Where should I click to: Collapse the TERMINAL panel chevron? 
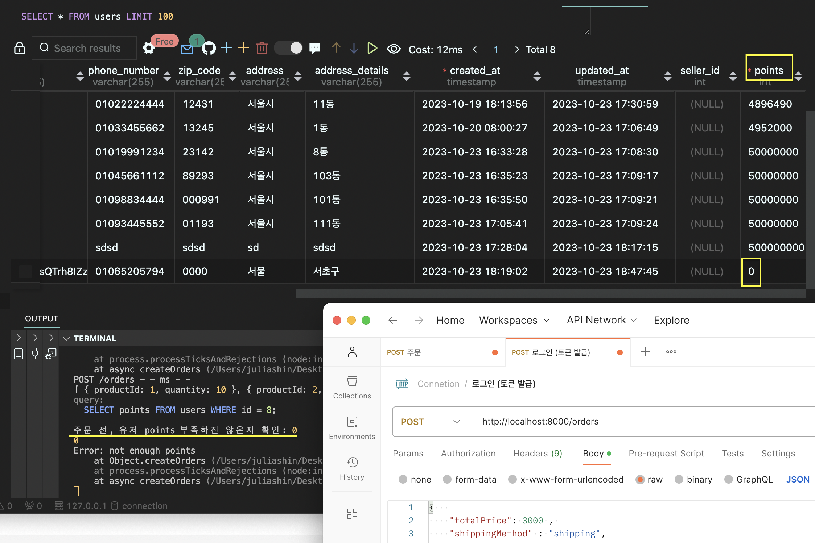[66, 338]
